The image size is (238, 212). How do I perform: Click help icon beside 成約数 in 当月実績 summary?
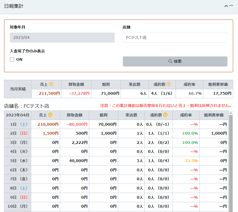point(168,84)
